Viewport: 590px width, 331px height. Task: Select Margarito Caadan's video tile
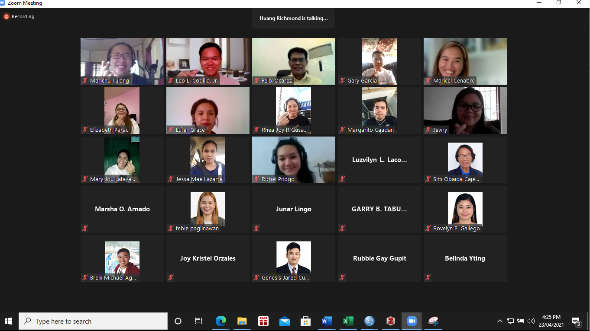pyautogui.click(x=379, y=111)
